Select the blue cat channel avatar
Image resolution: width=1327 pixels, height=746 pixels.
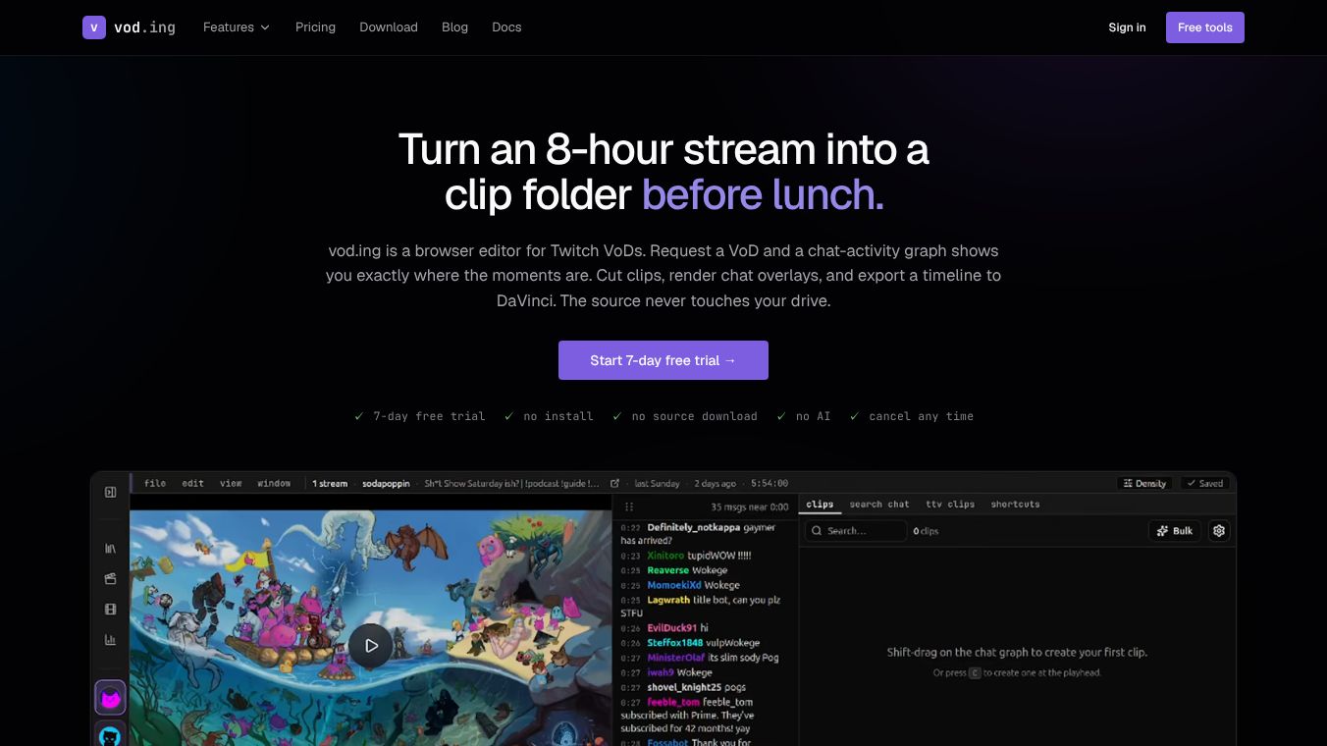point(110,734)
